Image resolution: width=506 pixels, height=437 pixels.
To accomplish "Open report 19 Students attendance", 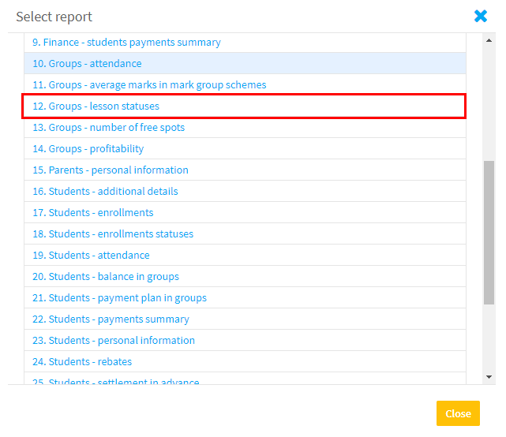I will (245, 255).
